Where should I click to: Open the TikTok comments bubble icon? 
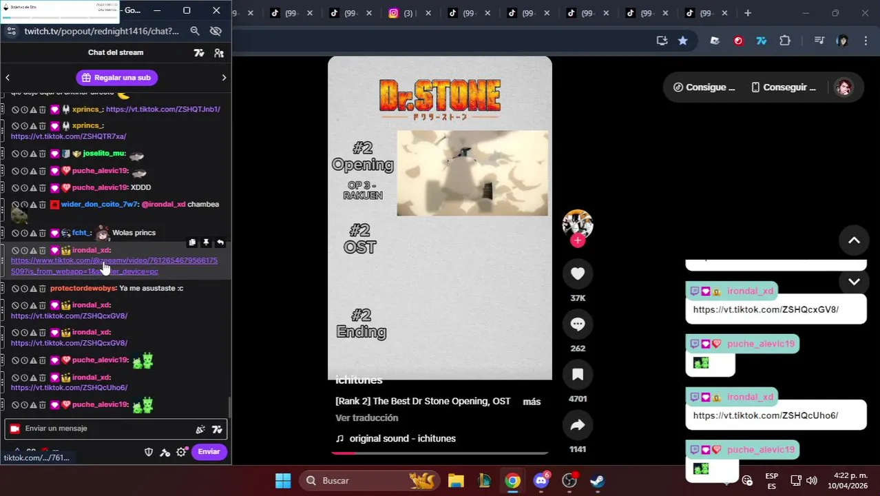point(578,324)
